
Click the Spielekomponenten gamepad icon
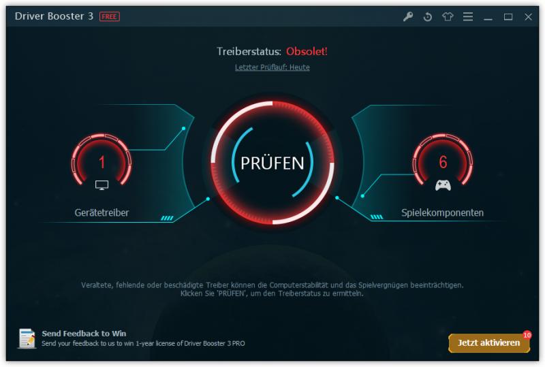(443, 185)
